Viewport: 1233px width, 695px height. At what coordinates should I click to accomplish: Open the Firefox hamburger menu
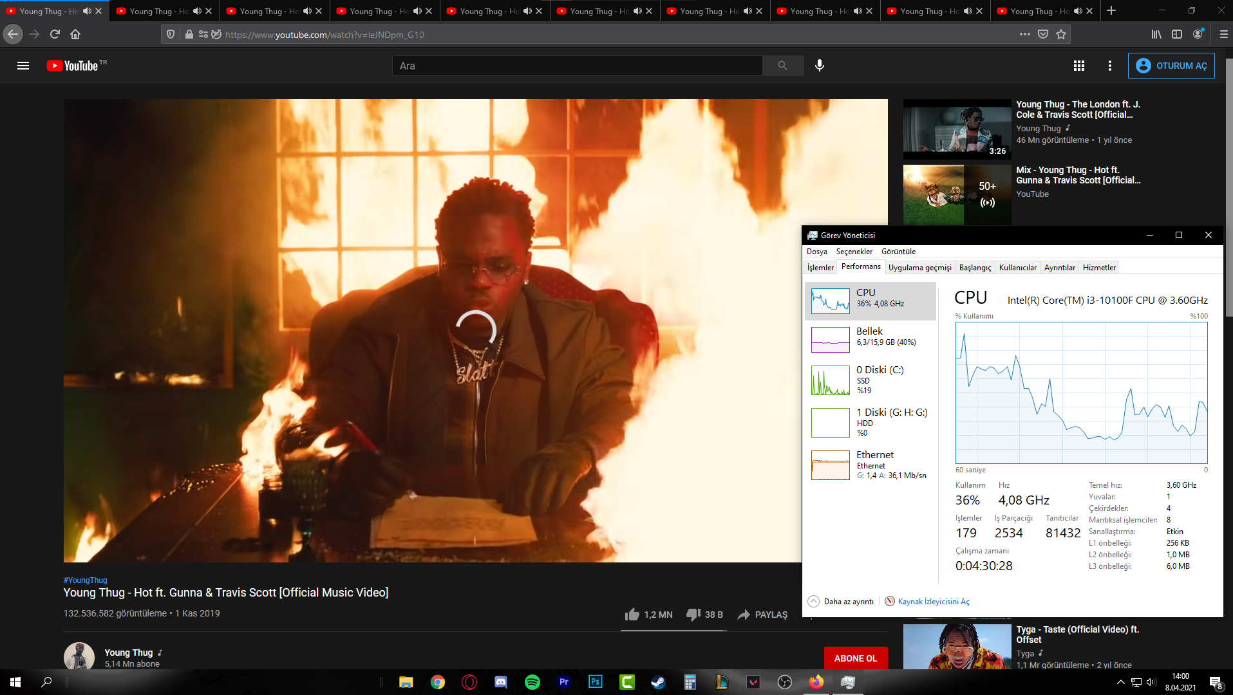point(1223,34)
